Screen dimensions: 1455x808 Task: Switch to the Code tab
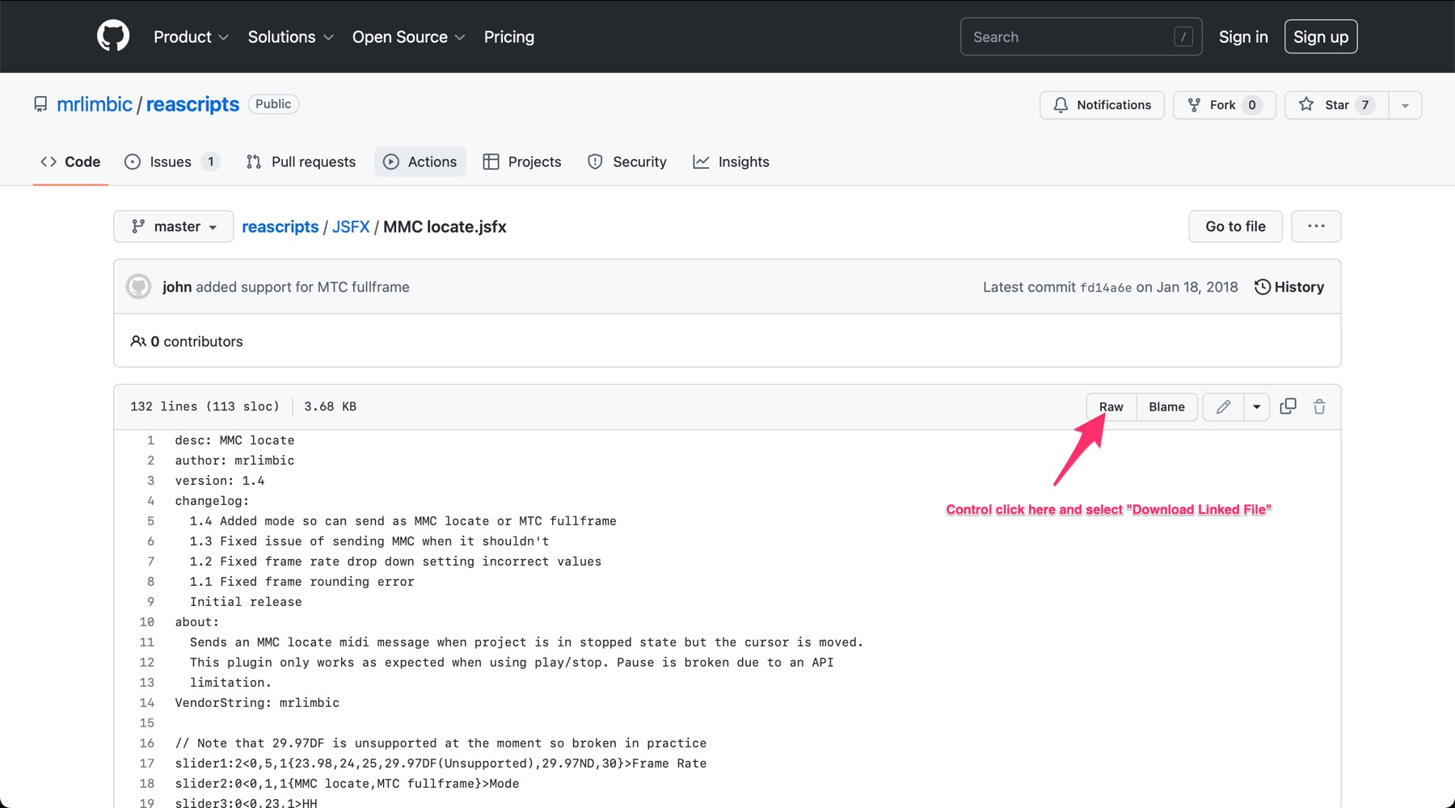click(70, 162)
